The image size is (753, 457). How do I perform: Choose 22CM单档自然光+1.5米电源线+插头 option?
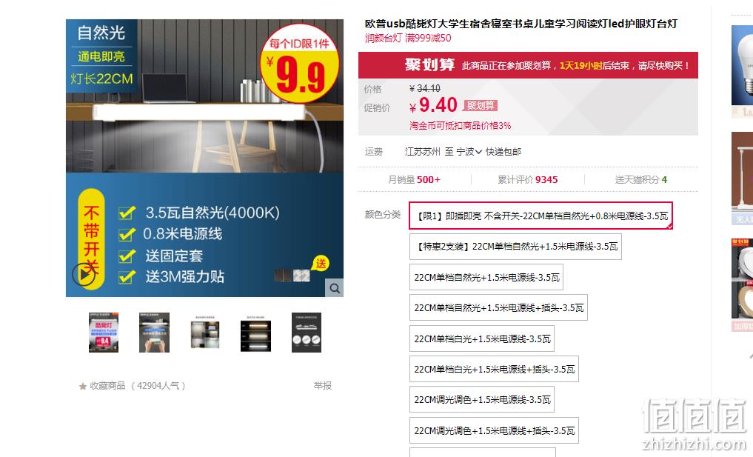(x=498, y=308)
